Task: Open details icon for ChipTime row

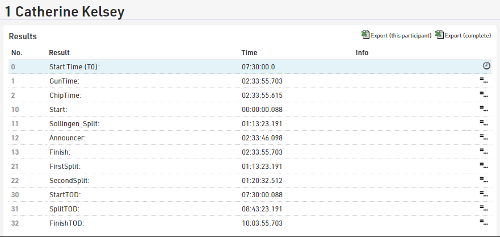Action: click(x=484, y=95)
